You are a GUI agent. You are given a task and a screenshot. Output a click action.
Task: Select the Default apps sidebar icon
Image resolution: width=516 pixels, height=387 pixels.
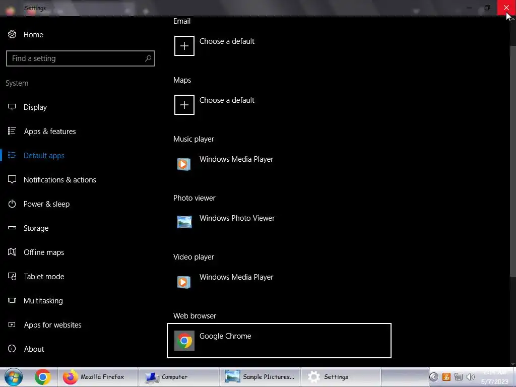12,155
